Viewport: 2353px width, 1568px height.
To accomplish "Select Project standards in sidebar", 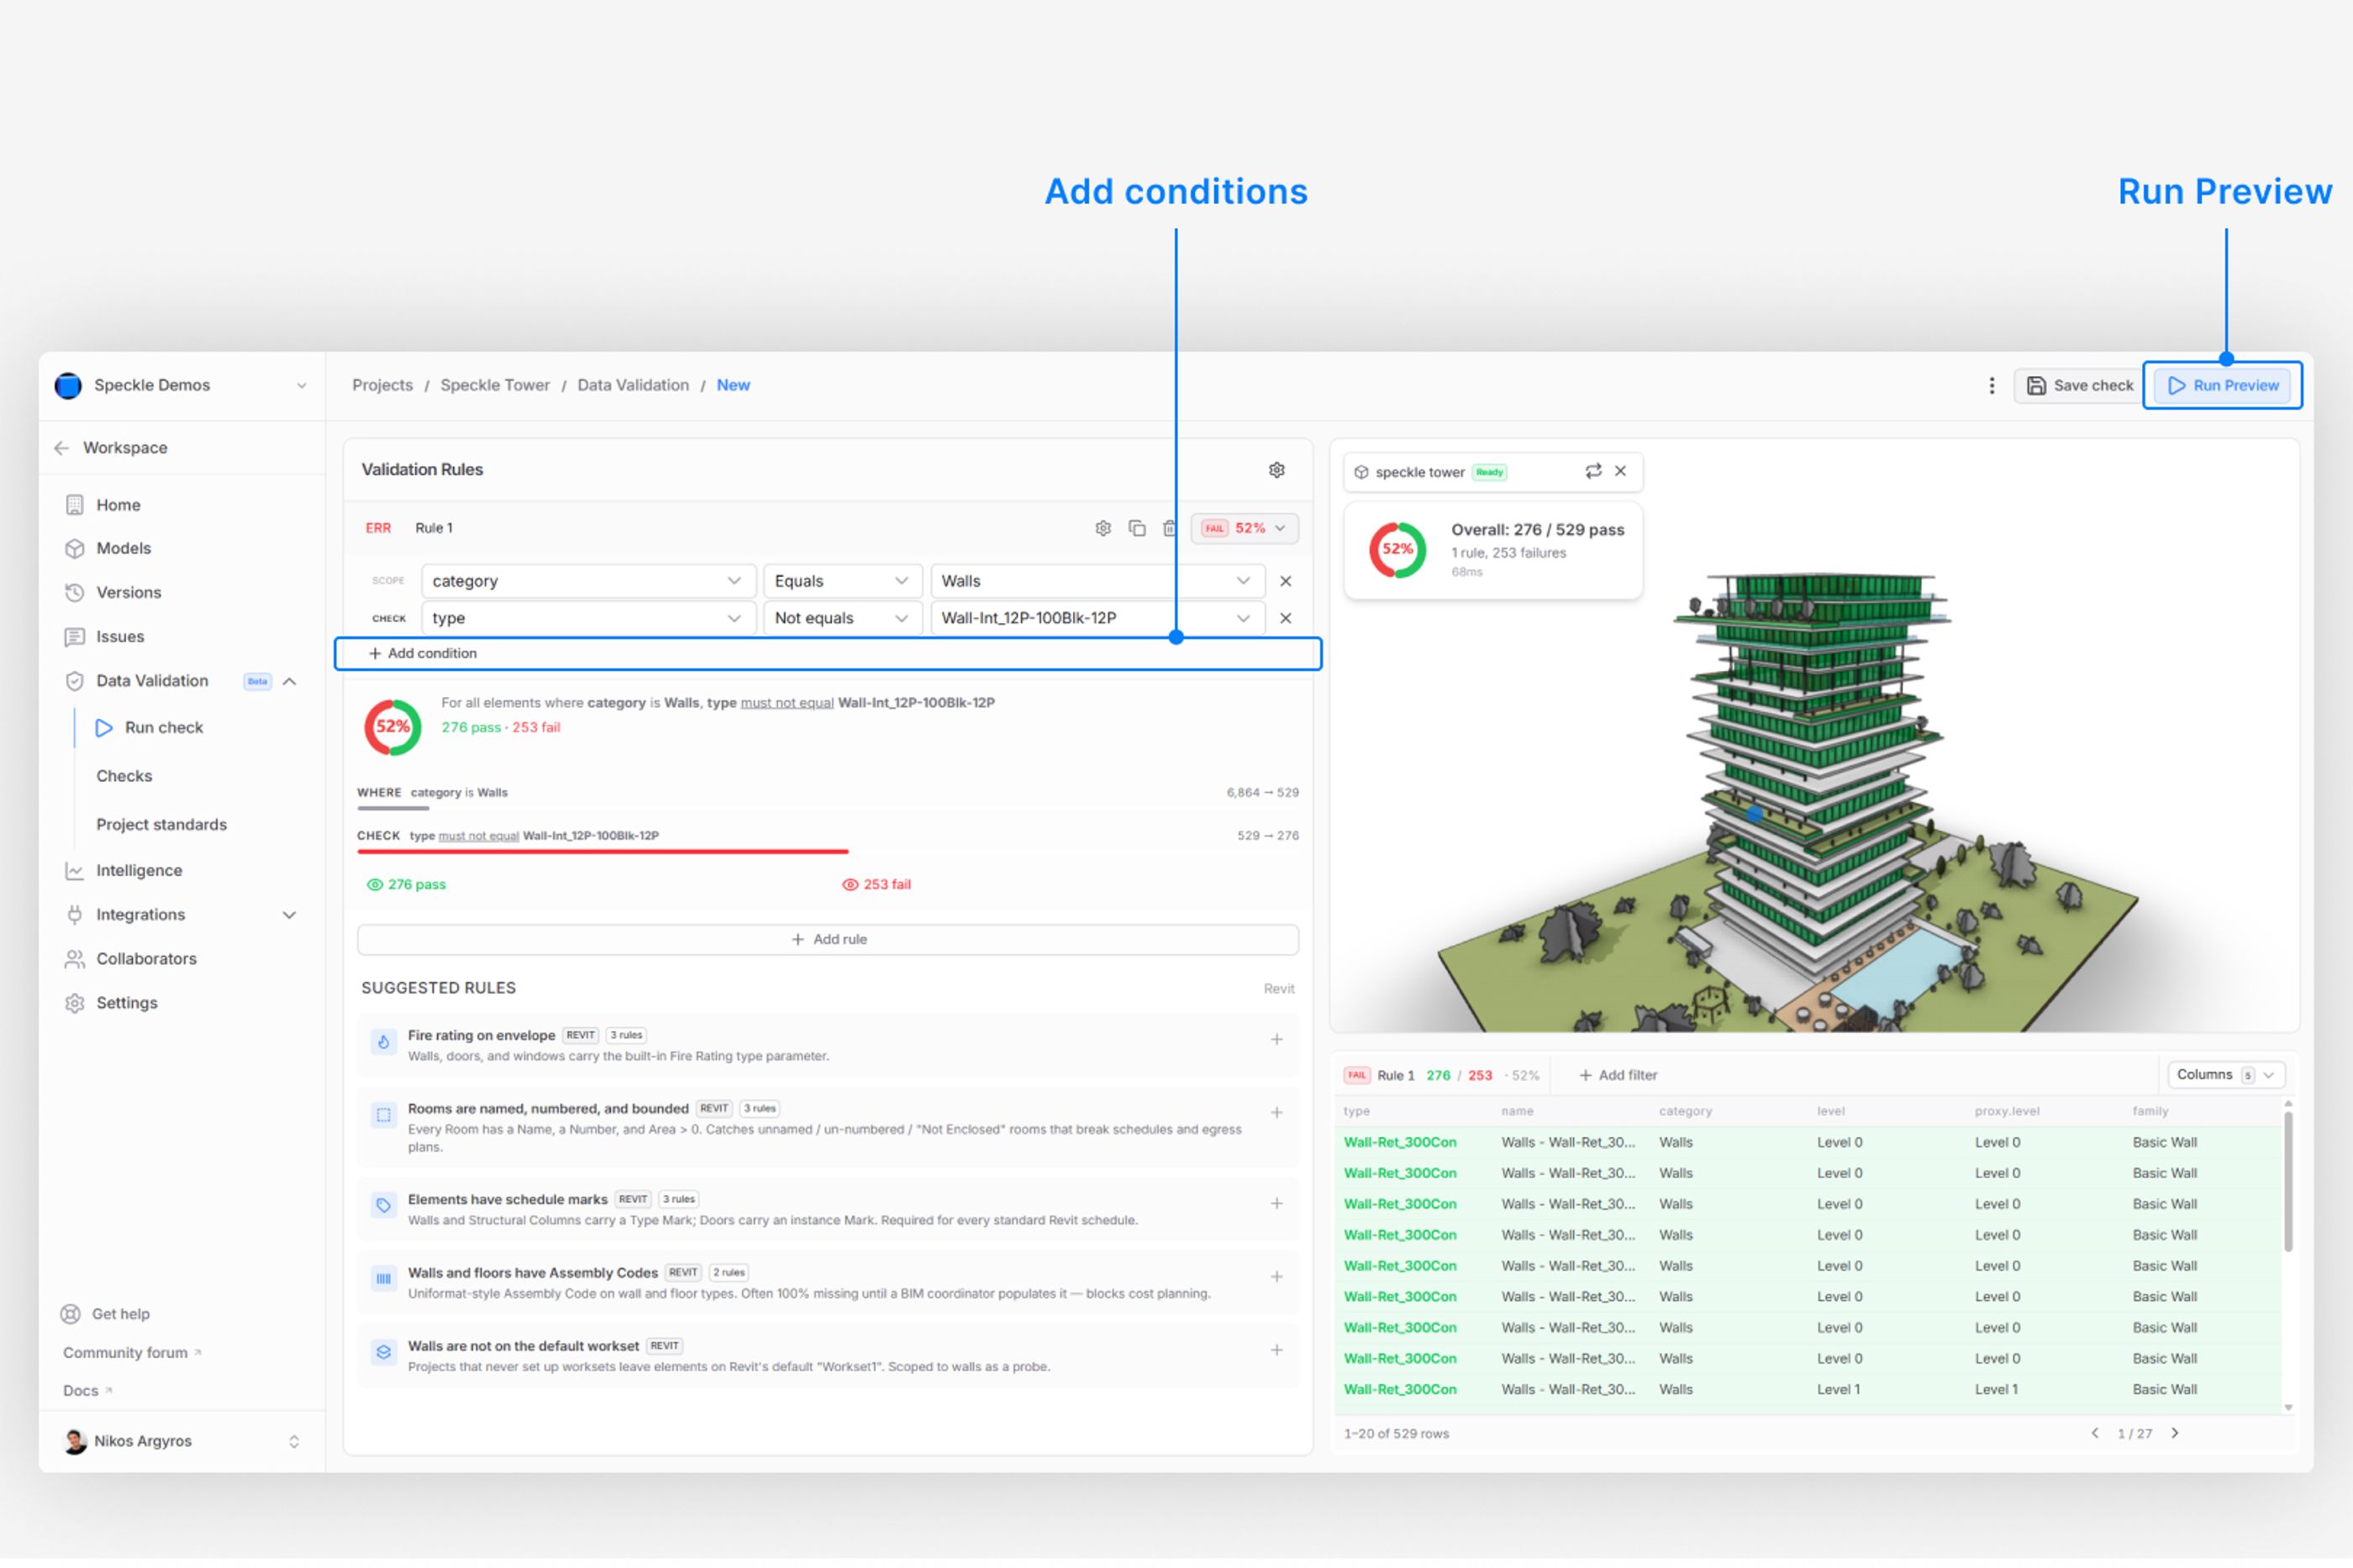I will [x=161, y=825].
